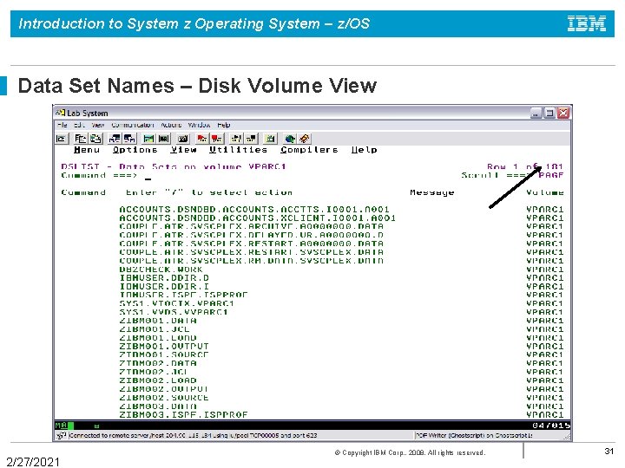Image resolution: width=625 pixels, height=468 pixels.
Task: Click the connection status icon in status bar
Action: pyautogui.click(x=61, y=435)
